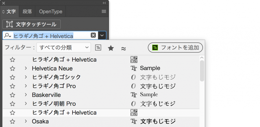
Task: Select the highlighted ヒラギノ角ゴ + Helvetica font
Action: [x=64, y=113]
